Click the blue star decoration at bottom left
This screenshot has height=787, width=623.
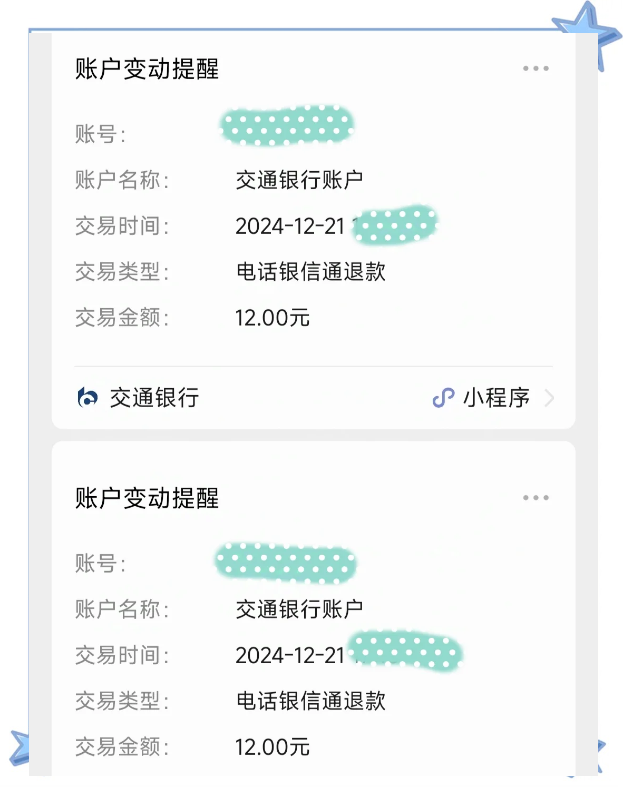(x=20, y=748)
